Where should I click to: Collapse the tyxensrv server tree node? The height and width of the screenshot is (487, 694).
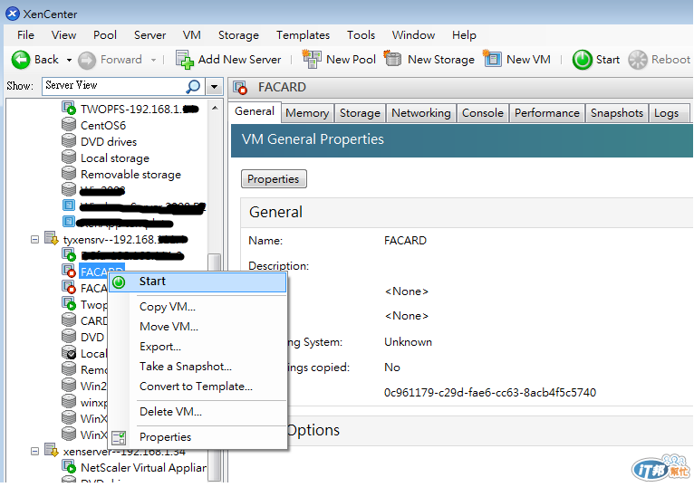click(x=34, y=239)
